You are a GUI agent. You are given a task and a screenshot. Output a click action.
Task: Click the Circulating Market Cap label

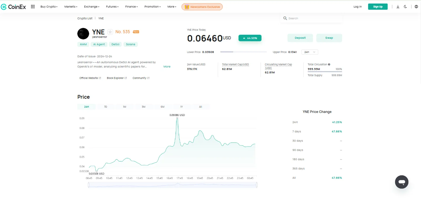click(278, 66)
